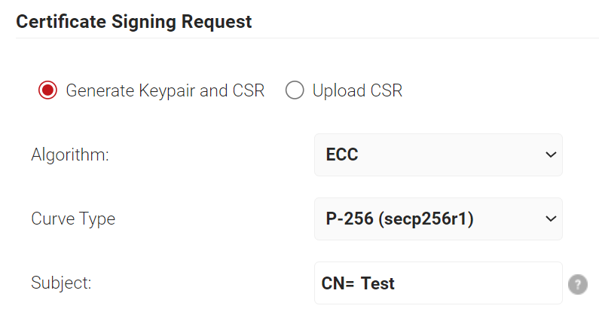Click the P-256 (secp256r1) selected value
This screenshot has width=599, height=315.
click(399, 219)
